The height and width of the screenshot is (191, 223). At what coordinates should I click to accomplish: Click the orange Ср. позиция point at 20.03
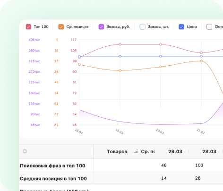point(161,67)
